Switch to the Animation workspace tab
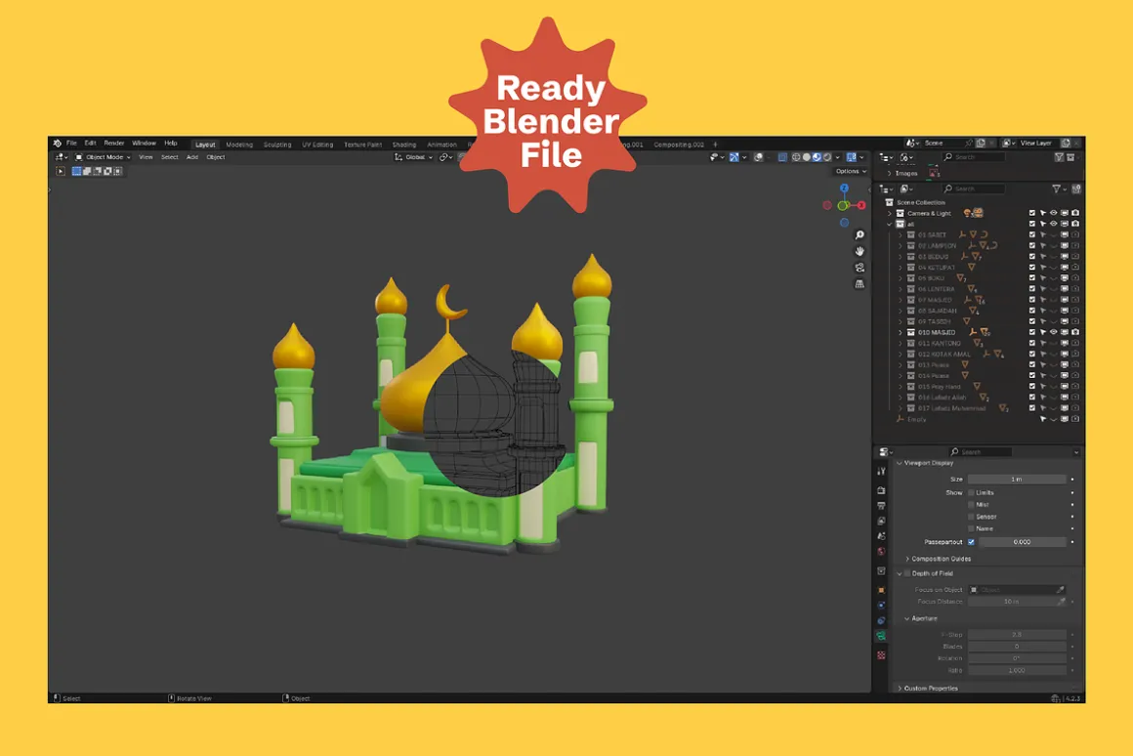The width and height of the screenshot is (1133, 756). (x=441, y=145)
